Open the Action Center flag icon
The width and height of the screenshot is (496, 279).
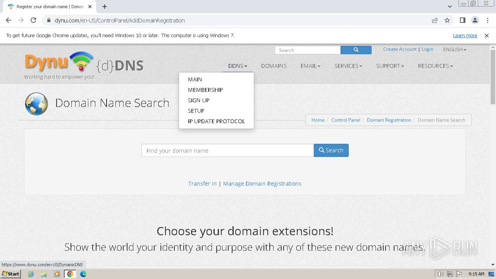point(459,274)
